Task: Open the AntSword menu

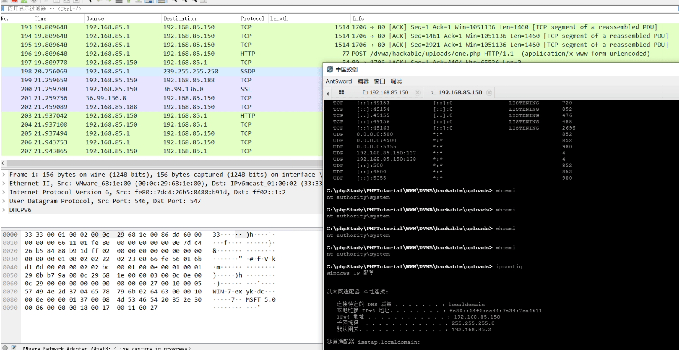Action: point(339,81)
